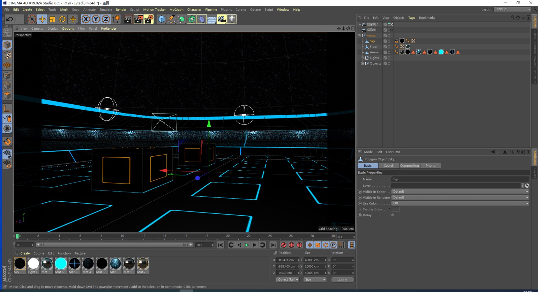This screenshot has width=538, height=292.
Task: Add a Cube primitive object
Action: [162, 19]
